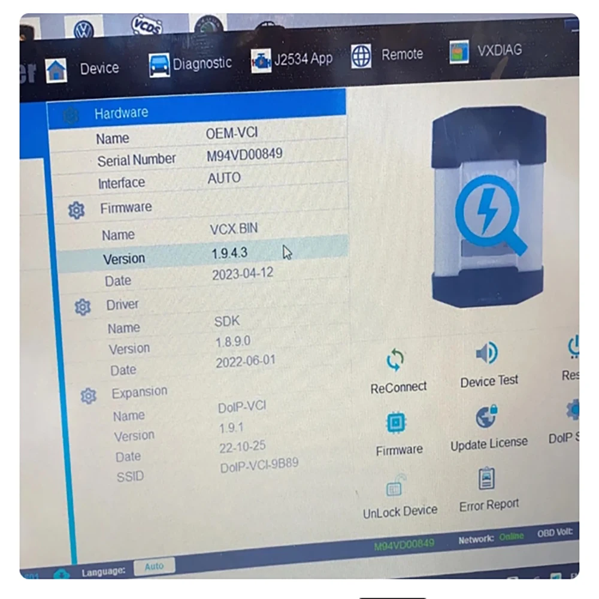599x599 pixels.
Task: Click the DoIP settings gear icon
Action: (573, 410)
